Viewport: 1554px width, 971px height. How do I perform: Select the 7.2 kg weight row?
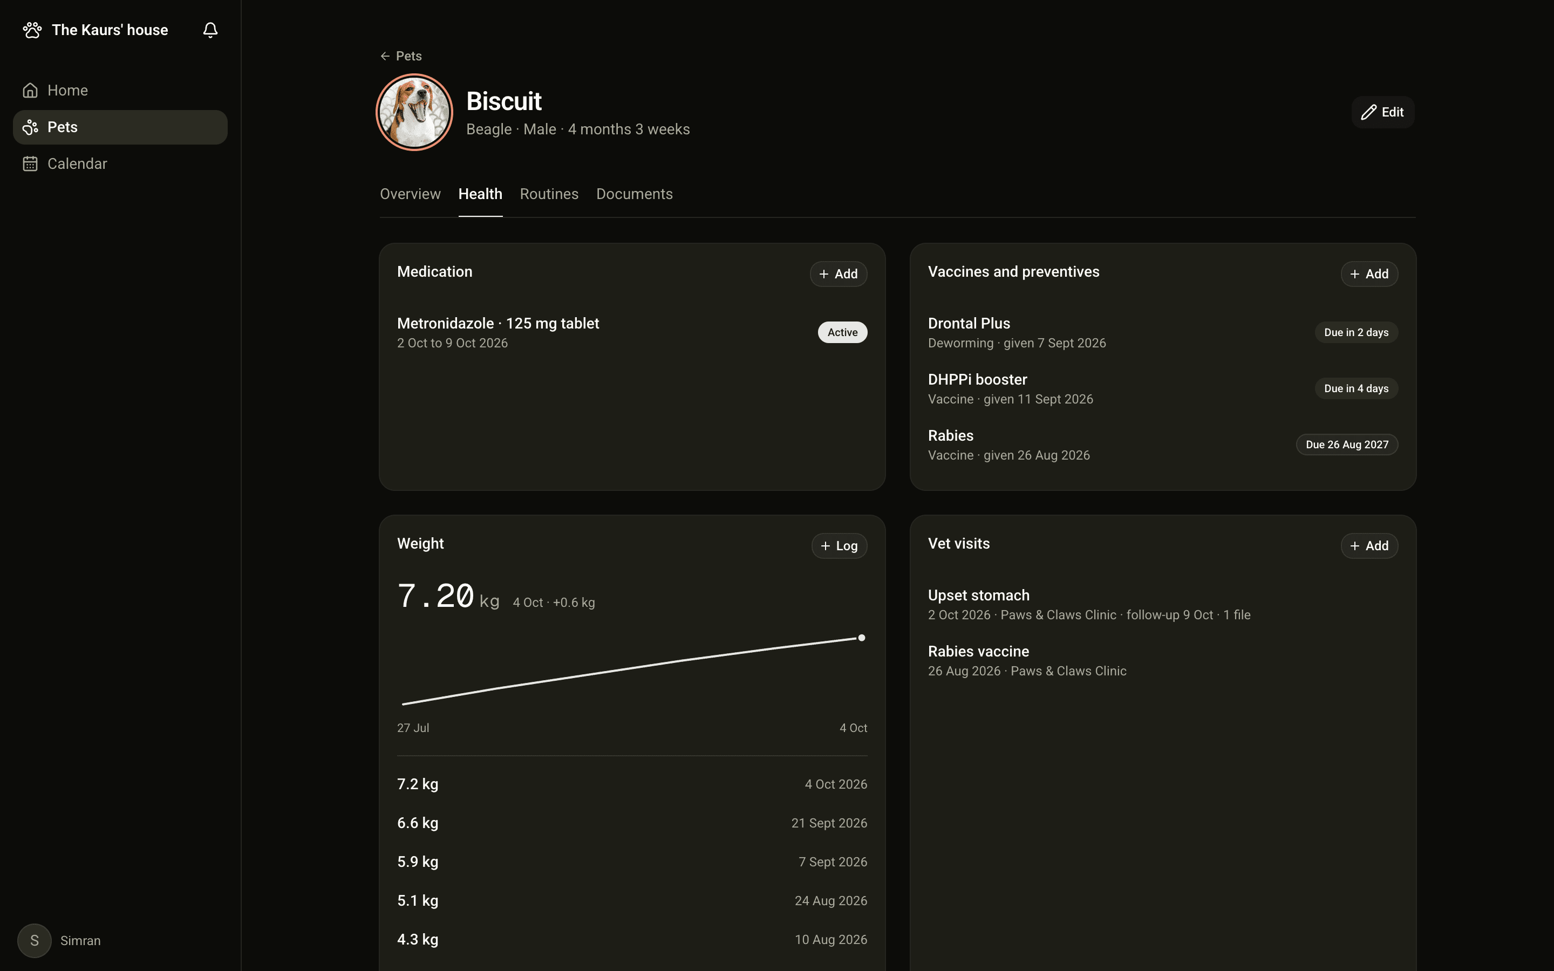632,784
